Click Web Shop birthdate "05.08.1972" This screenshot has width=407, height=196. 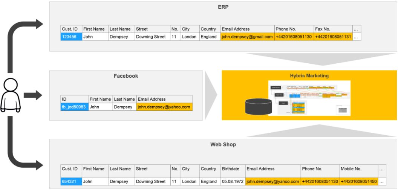(233, 181)
